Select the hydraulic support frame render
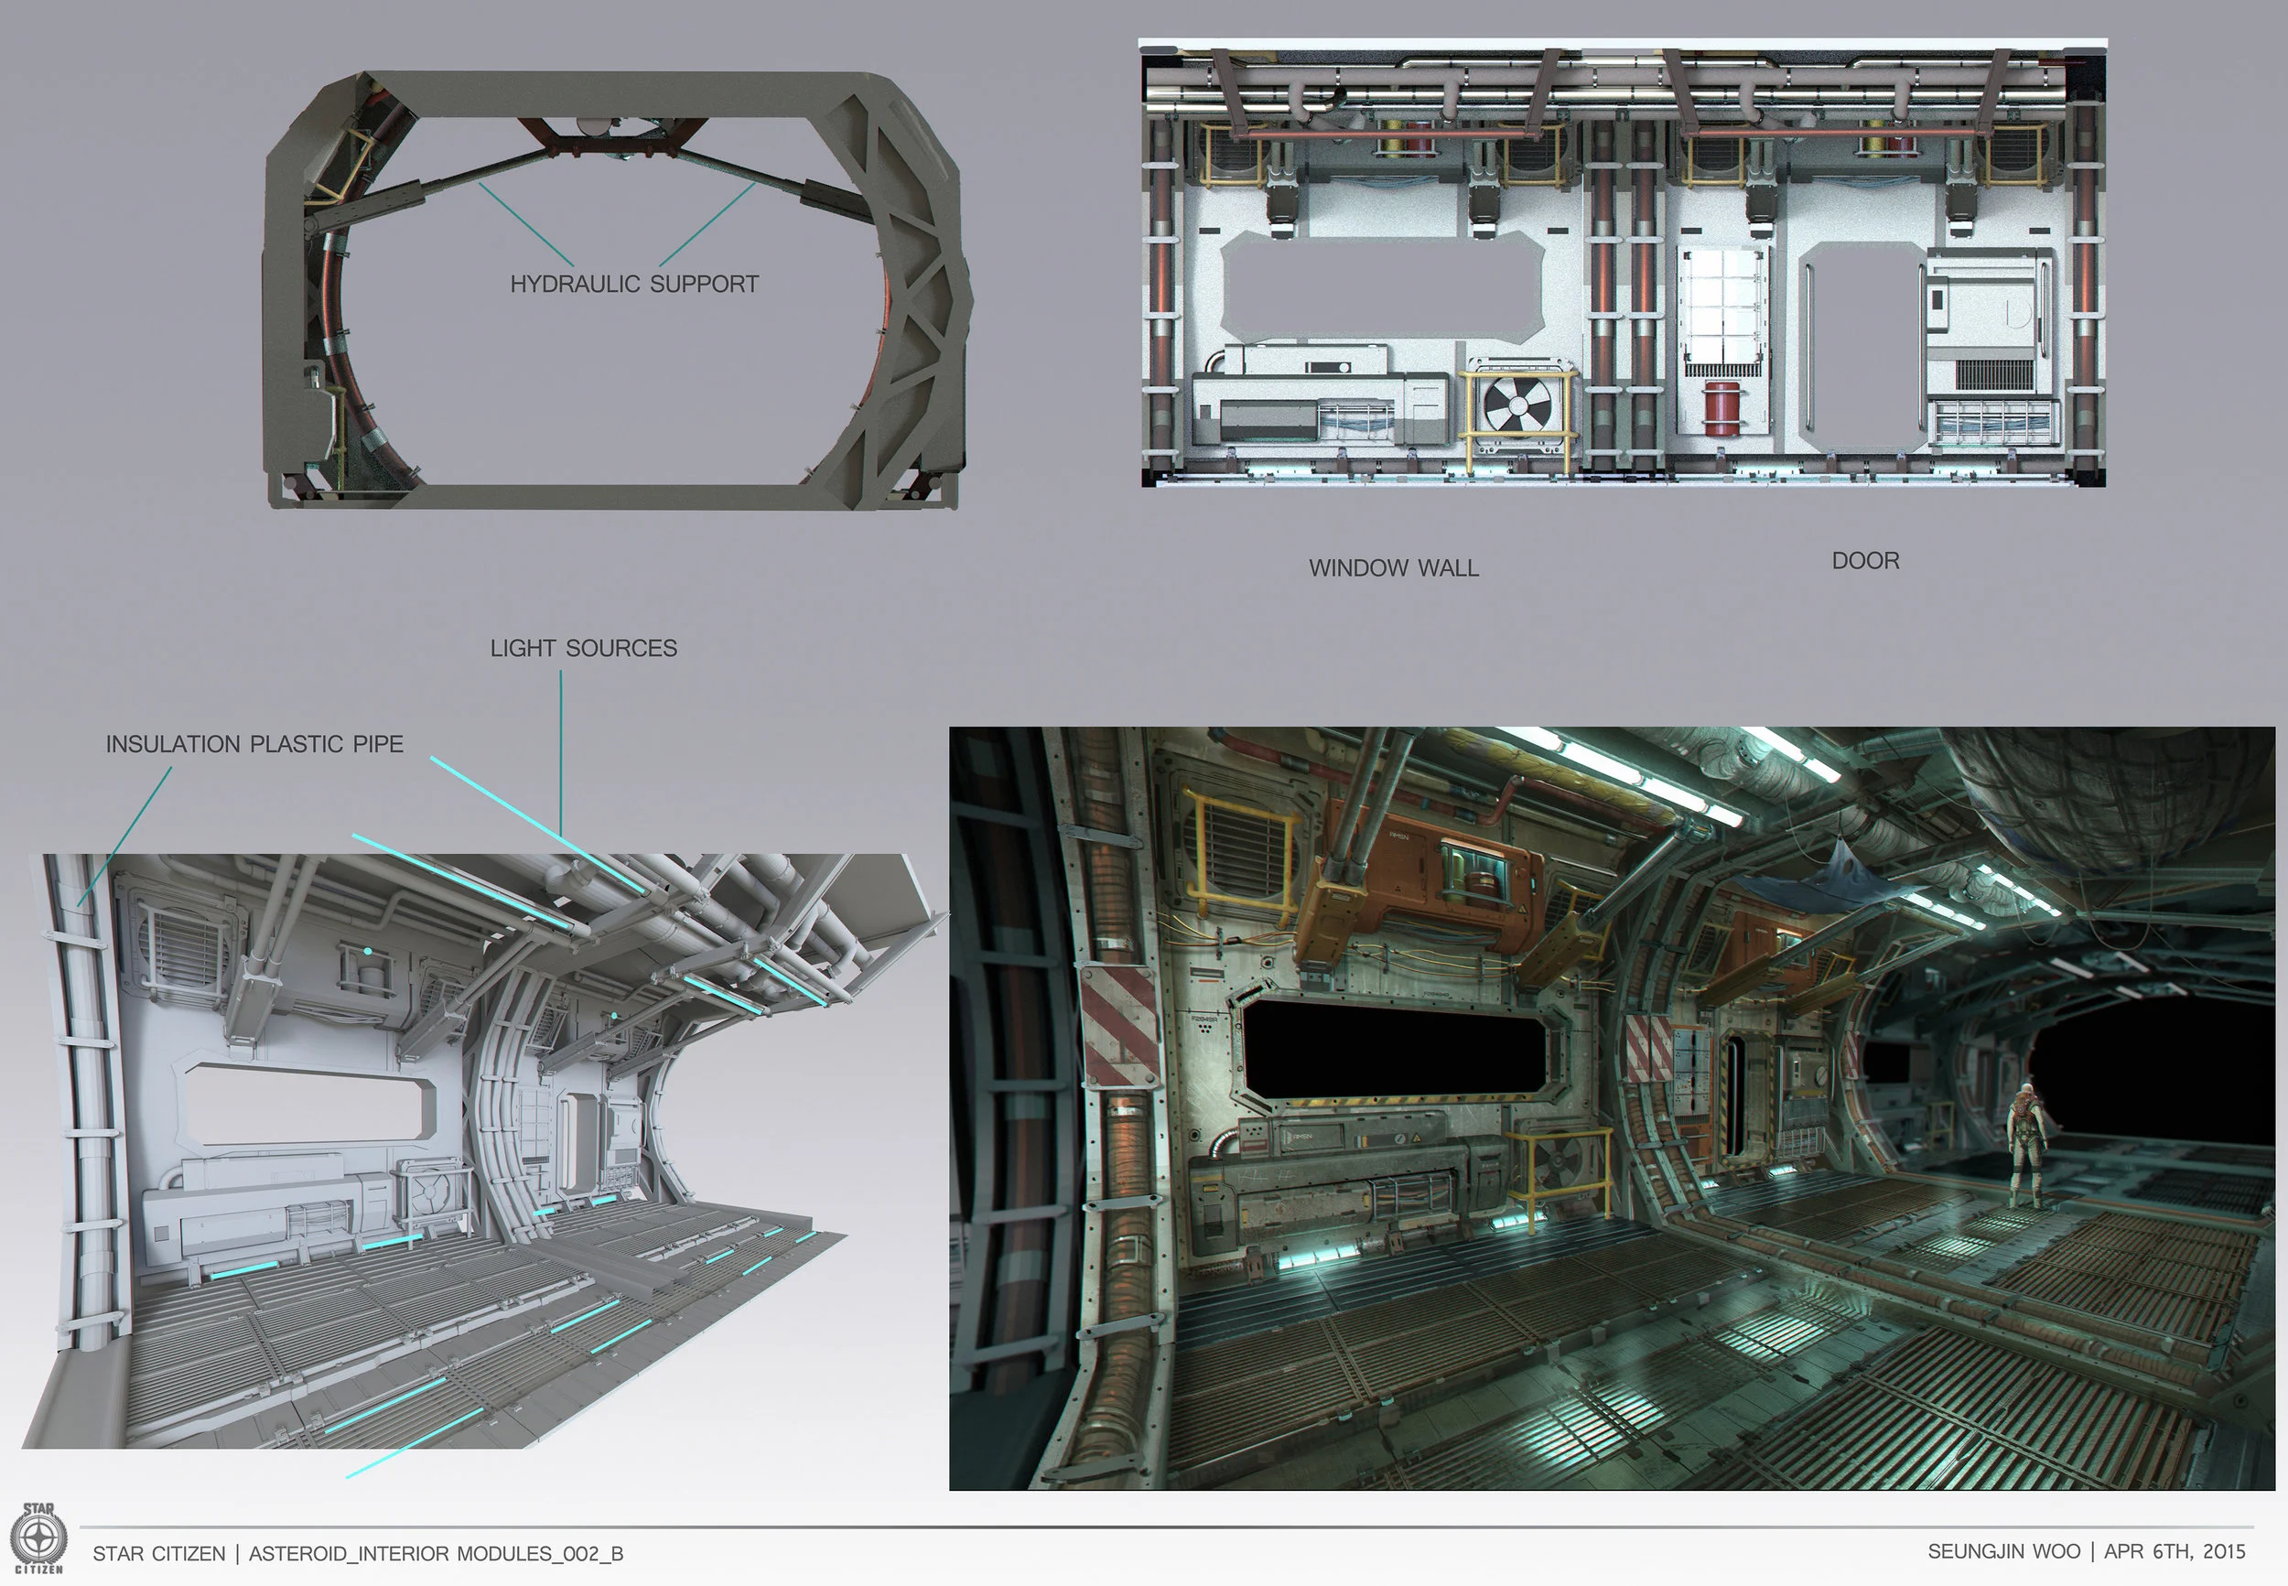 pos(617,290)
